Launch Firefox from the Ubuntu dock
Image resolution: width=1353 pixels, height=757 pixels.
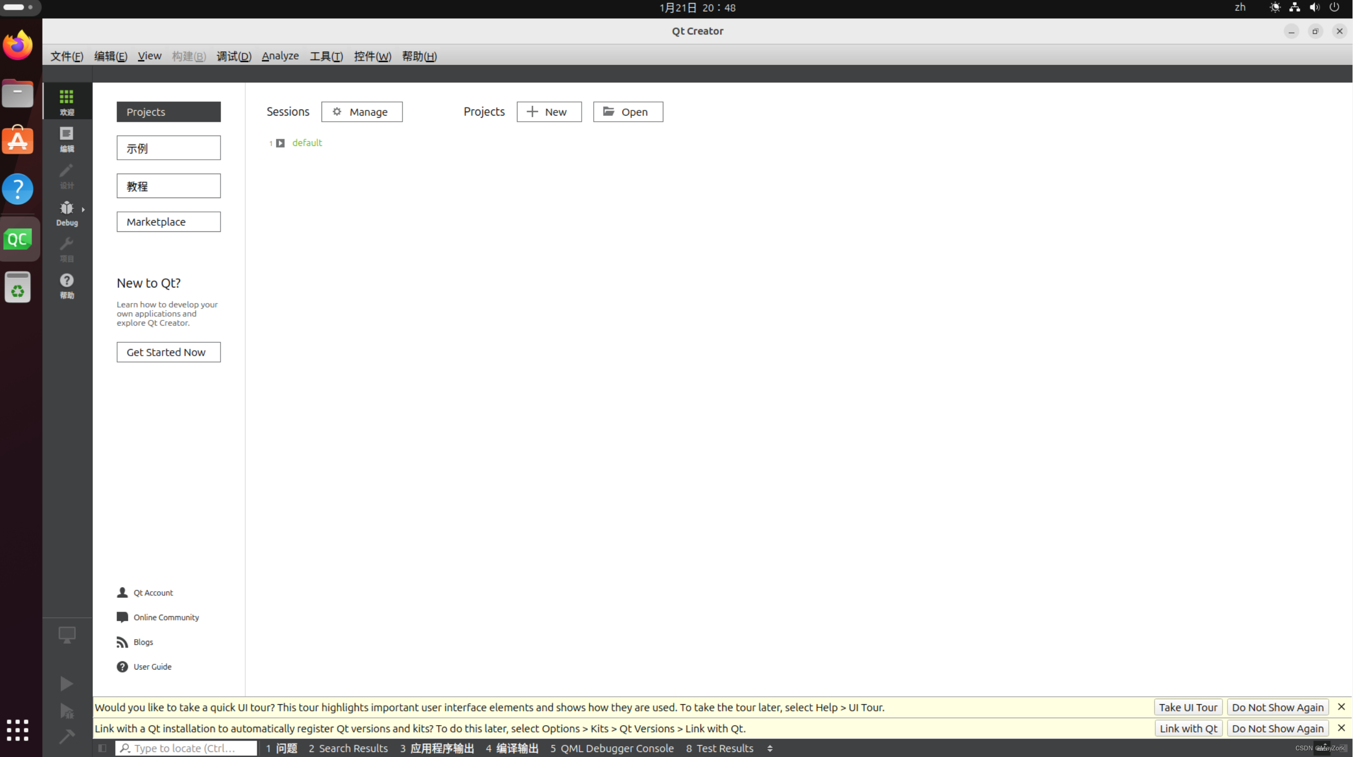pos(18,46)
